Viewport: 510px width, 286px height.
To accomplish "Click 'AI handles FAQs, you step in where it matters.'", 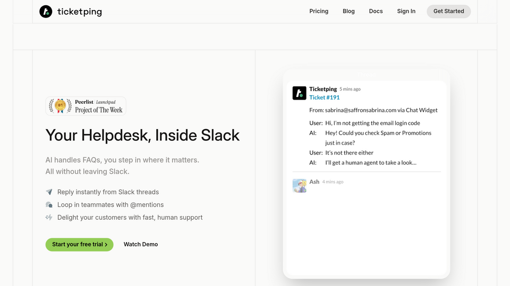I will click(x=122, y=160).
